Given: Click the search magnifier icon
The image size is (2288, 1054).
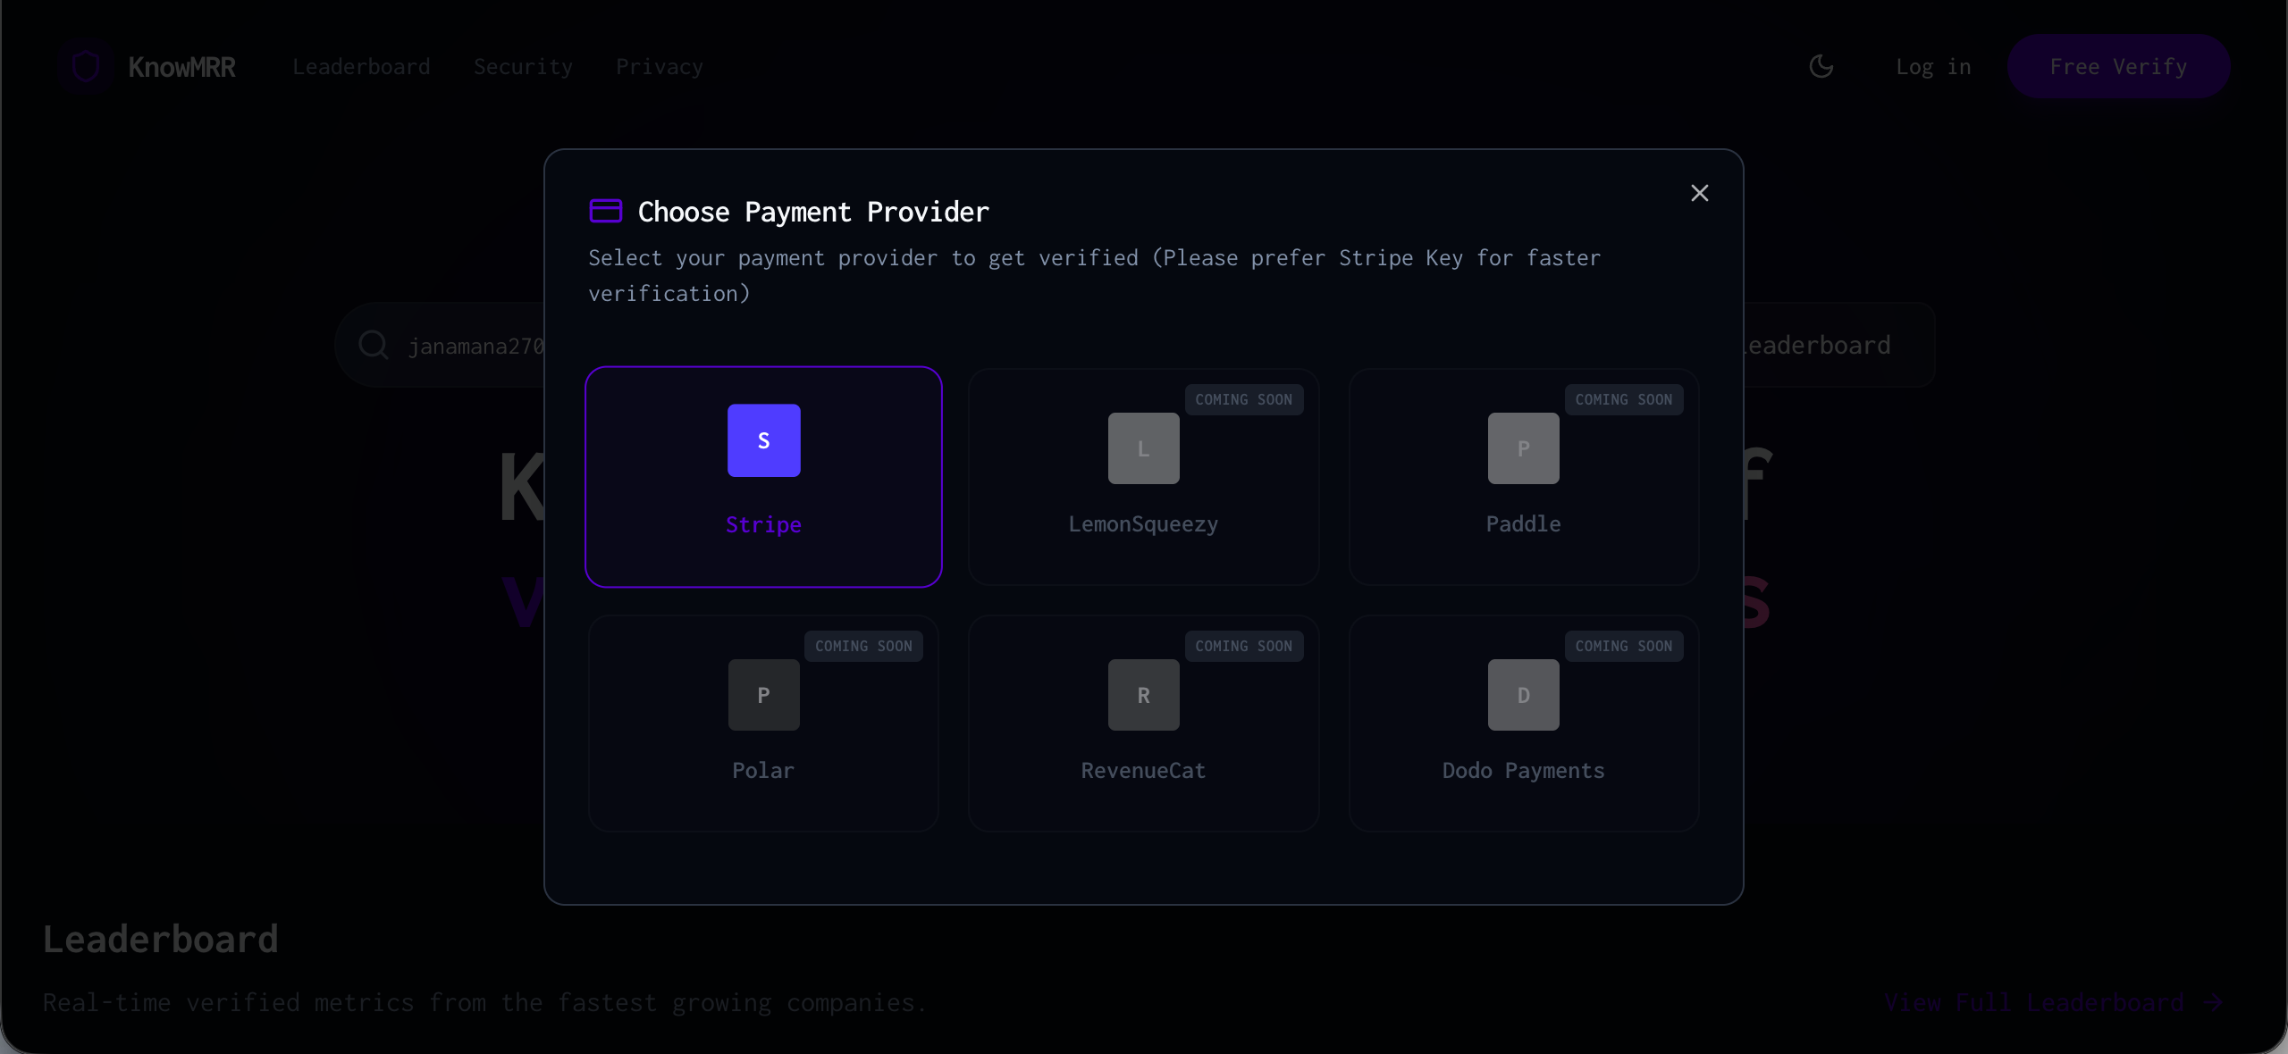Looking at the screenshot, I should tap(373, 345).
